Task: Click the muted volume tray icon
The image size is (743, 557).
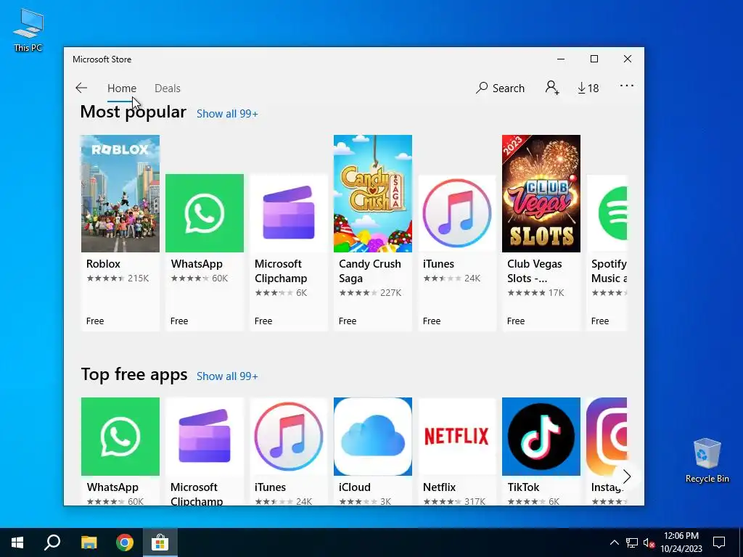Action: 649,542
